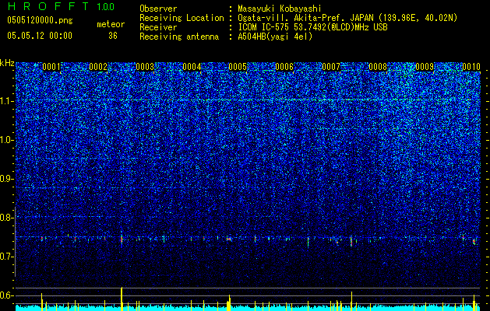
Task: Click the meteor count 36
Action: coord(113,36)
